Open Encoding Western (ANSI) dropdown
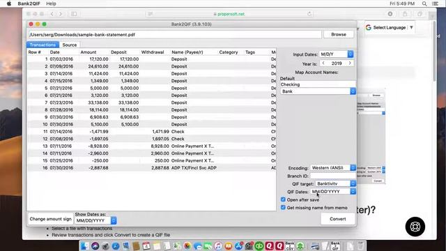The width and height of the screenshot is (446, 251). click(x=333, y=168)
